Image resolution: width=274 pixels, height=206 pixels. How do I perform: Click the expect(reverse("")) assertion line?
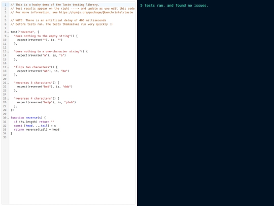(40, 40)
